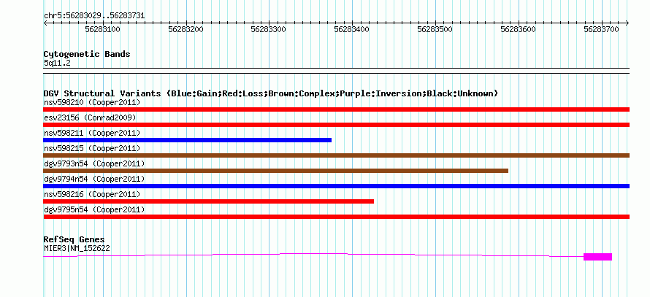Select the red bar under dgv9795n54
The width and height of the screenshot is (650, 297).
(x=336, y=217)
